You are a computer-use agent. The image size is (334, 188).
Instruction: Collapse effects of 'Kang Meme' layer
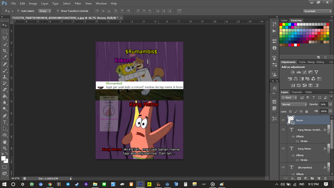pyautogui.click(x=329, y=149)
